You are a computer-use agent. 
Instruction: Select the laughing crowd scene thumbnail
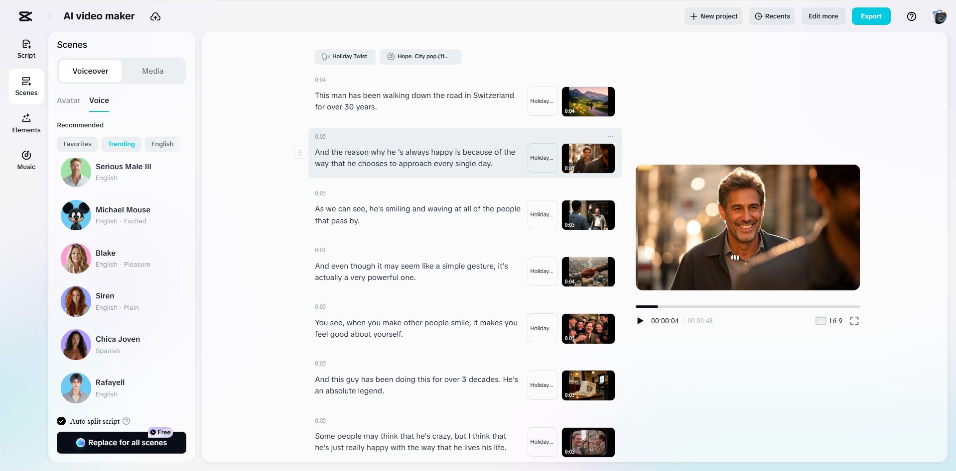point(588,329)
